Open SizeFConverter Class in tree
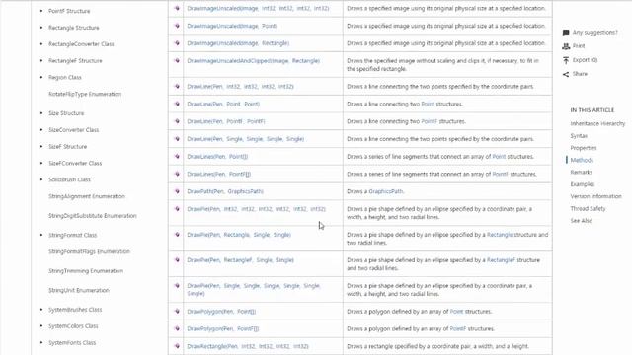632x355 pixels. click(x=75, y=163)
